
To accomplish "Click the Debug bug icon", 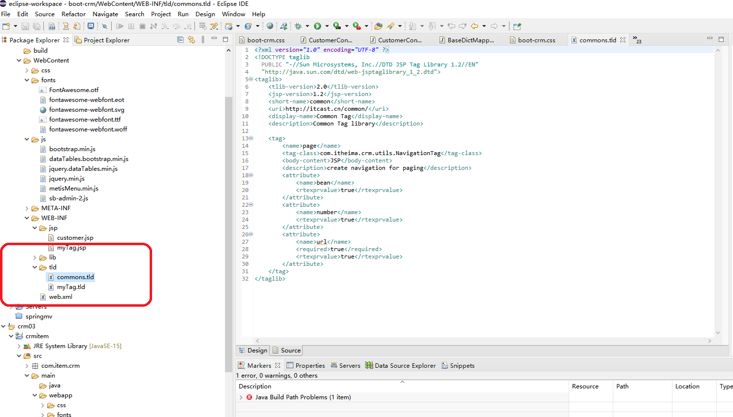I will pos(298,26).
